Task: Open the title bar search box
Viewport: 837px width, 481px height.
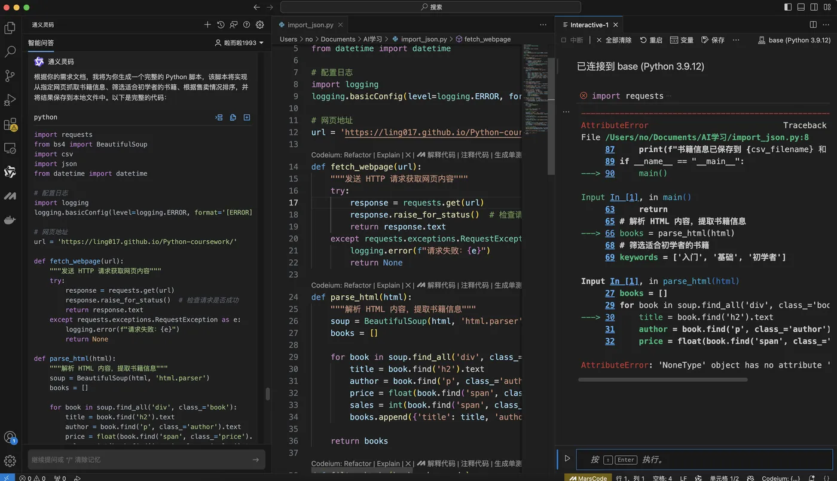Action: (x=430, y=7)
